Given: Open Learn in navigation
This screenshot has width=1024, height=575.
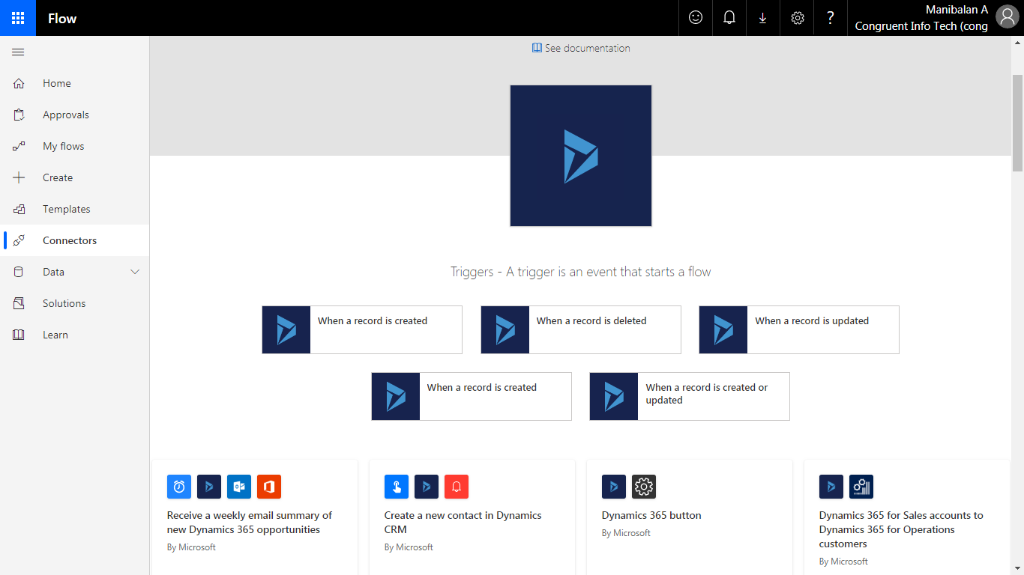Looking at the screenshot, I should (75, 335).
